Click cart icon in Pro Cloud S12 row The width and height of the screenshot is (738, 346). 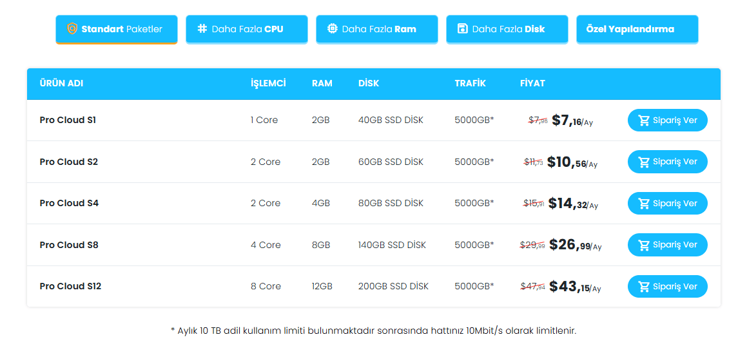643,287
